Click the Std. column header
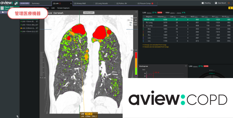233x118 pixels. 204,17
